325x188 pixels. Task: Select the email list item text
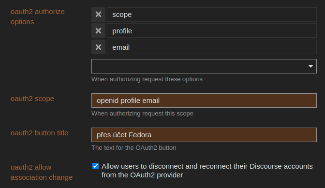coord(121,47)
